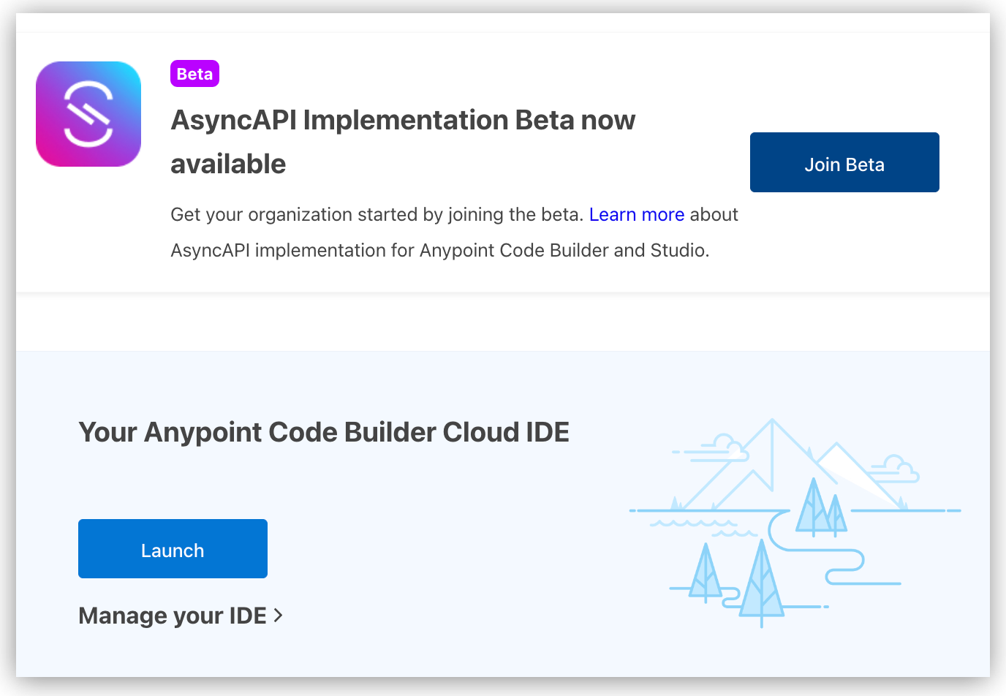Click the AsyncAPI gradient logo icon
The height and width of the screenshot is (696, 1006).
[x=88, y=114]
